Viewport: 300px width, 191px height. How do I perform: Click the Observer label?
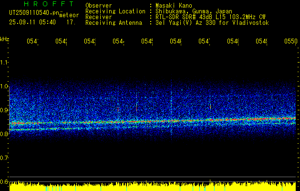coord(99,6)
